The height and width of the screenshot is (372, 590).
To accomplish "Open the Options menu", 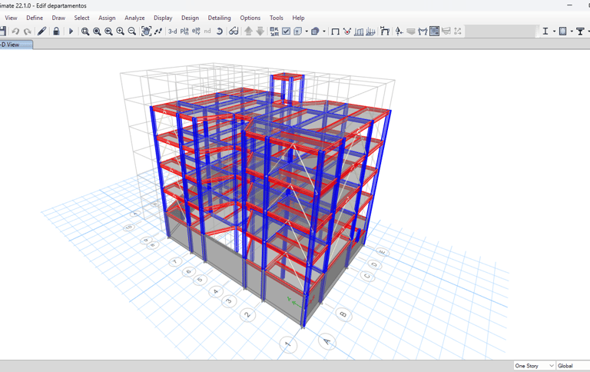I will pos(250,18).
